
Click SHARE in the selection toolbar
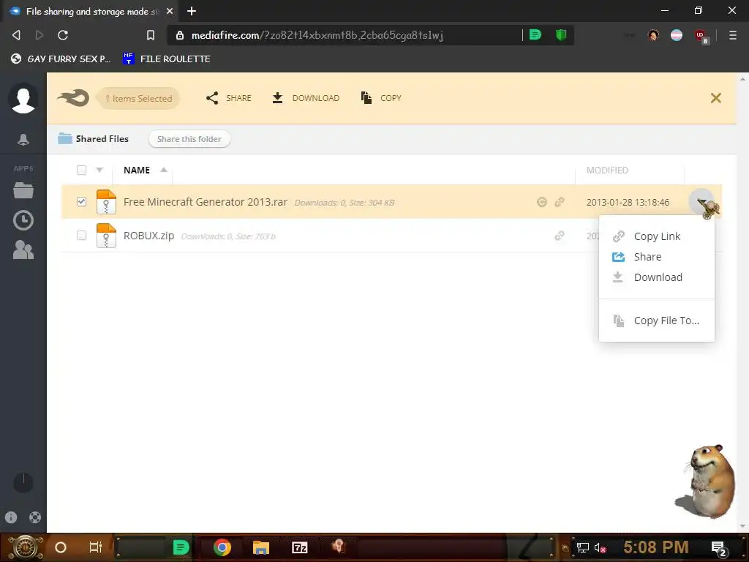[229, 98]
